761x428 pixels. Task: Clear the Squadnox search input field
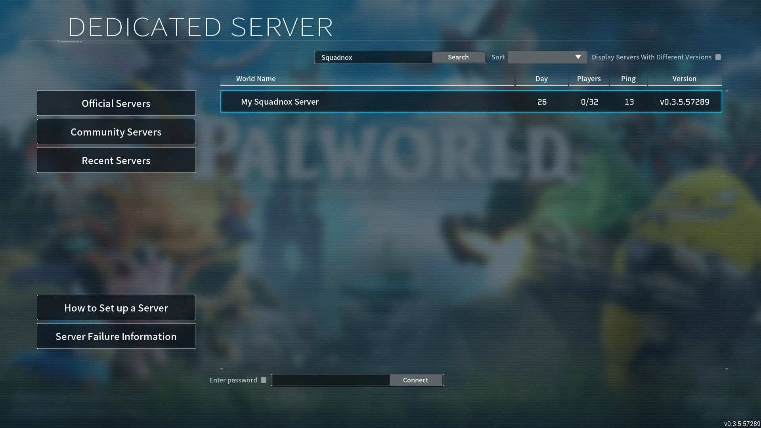coord(374,57)
